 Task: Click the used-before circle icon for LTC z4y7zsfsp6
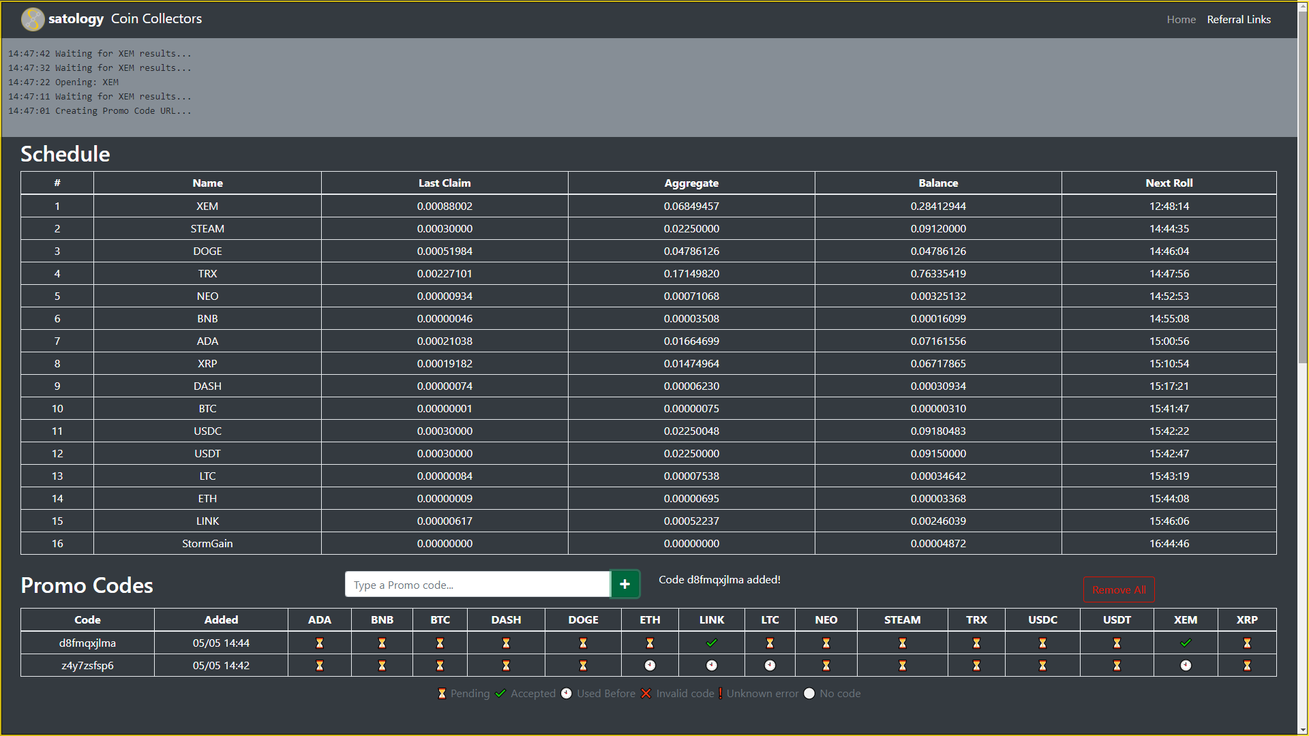[770, 664]
